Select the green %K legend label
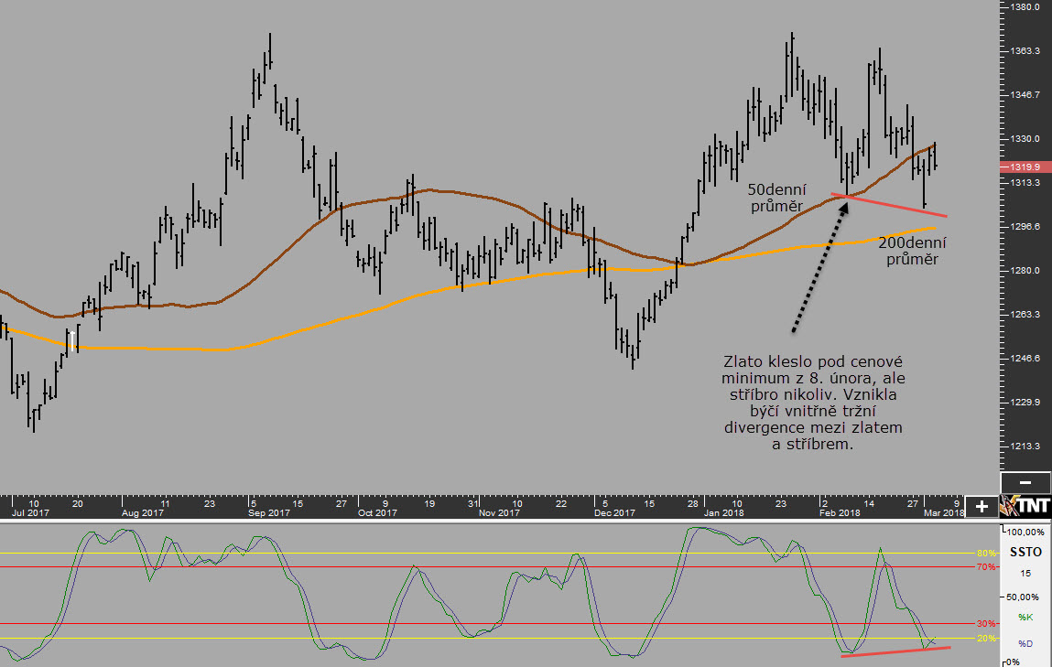This screenshot has height=667, width=1052. (1025, 617)
